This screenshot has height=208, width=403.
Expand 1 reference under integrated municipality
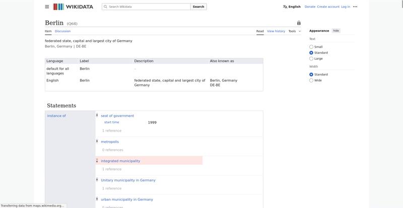click(x=111, y=169)
